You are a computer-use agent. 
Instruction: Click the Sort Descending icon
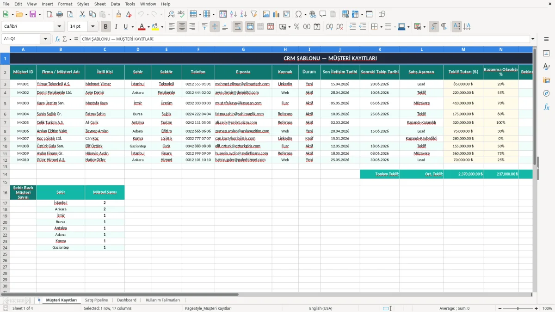(x=244, y=14)
